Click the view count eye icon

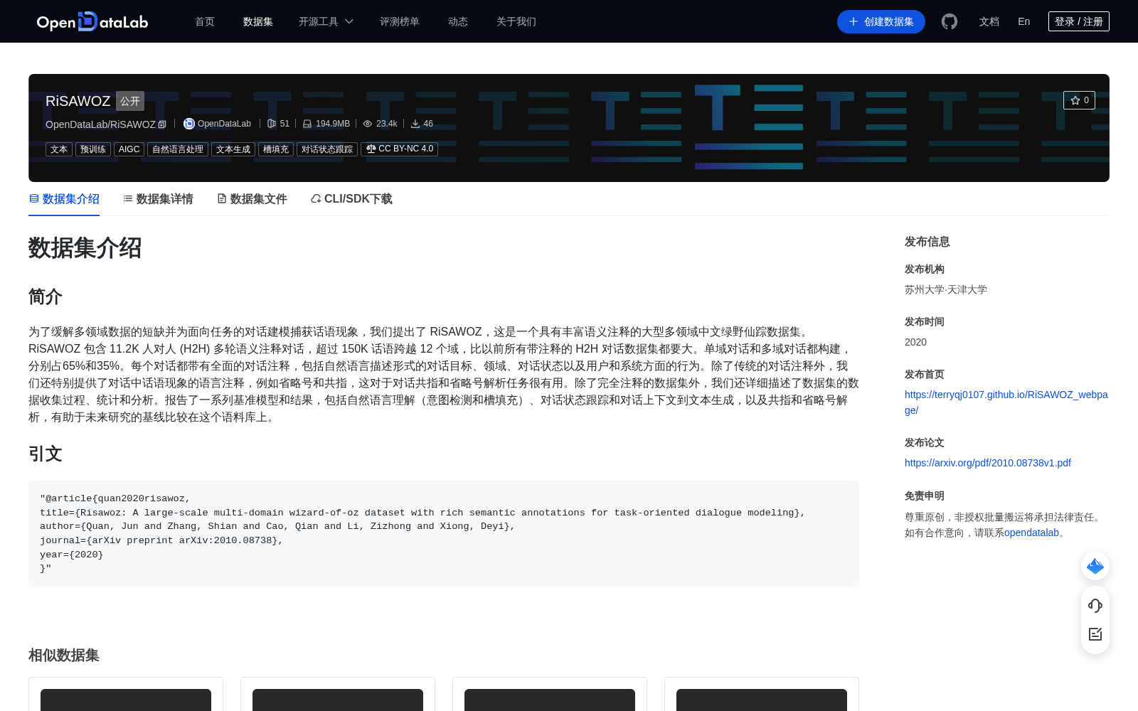[368, 124]
